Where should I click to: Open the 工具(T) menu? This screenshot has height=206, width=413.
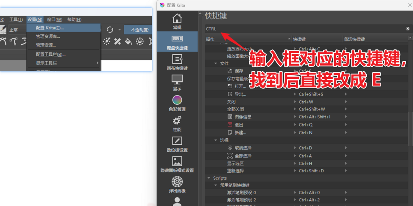click(x=16, y=19)
